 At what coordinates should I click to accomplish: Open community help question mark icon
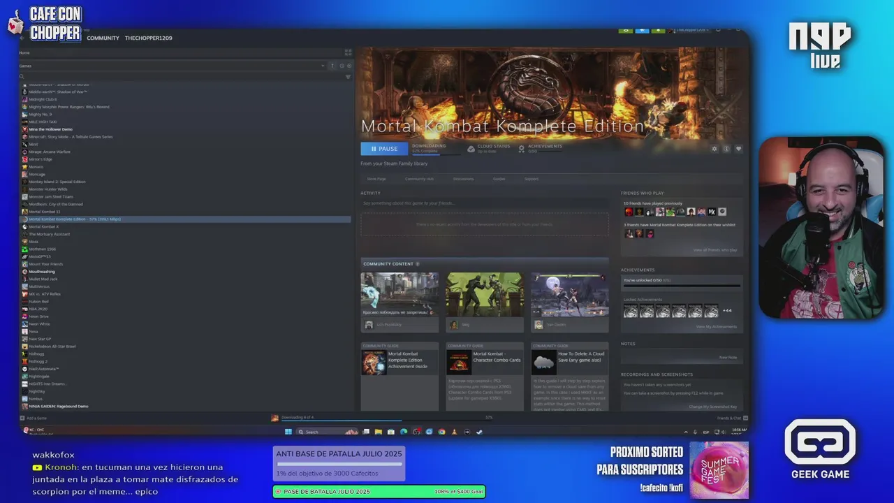[418, 264]
